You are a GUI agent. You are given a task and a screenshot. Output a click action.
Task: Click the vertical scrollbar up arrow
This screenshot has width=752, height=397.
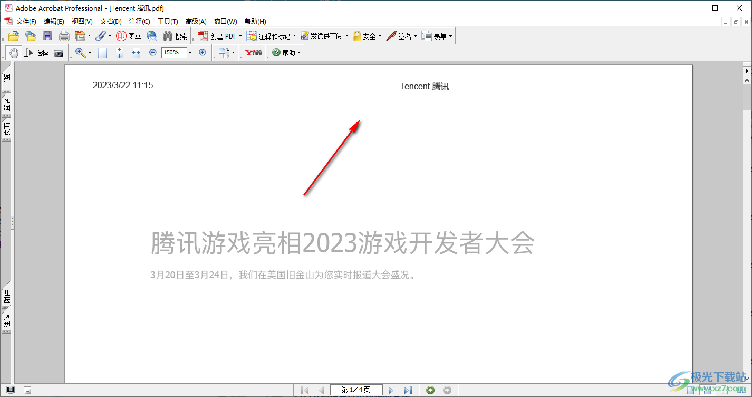pos(747,80)
